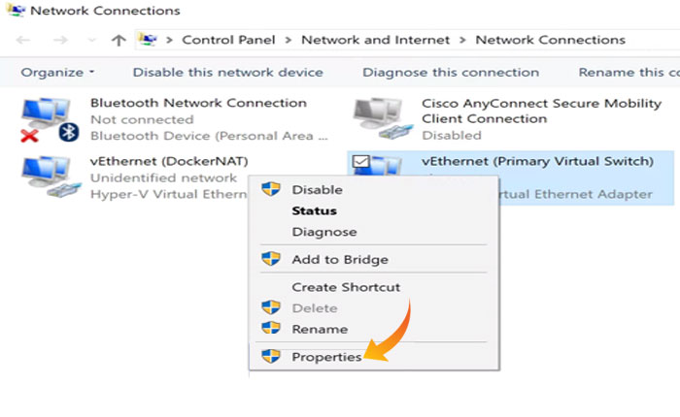
Task: Click the Up arrow navigation icon
Action: (119, 40)
